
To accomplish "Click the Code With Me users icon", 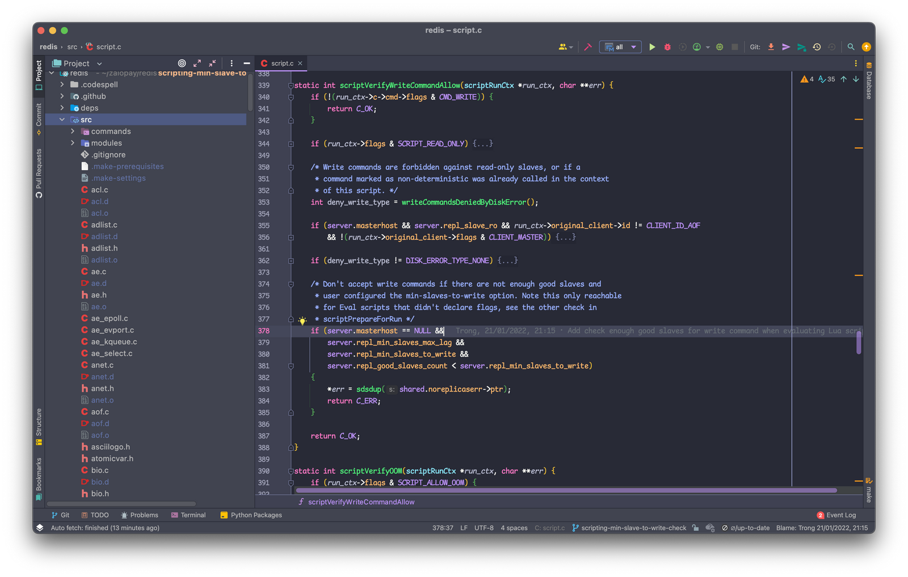I will pyautogui.click(x=563, y=47).
